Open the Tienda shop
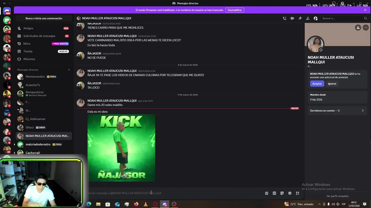 tap(43, 51)
